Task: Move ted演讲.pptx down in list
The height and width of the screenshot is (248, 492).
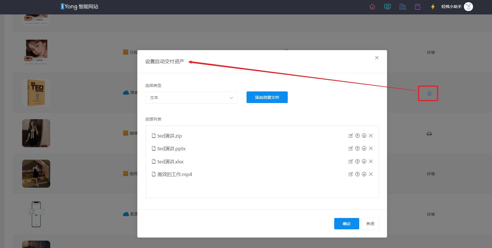Action: (364, 148)
